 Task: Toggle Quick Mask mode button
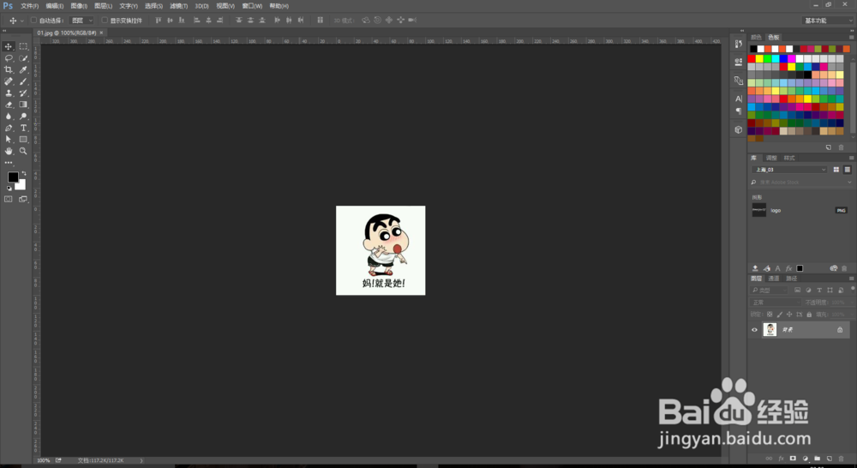pyautogui.click(x=9, y=199)
